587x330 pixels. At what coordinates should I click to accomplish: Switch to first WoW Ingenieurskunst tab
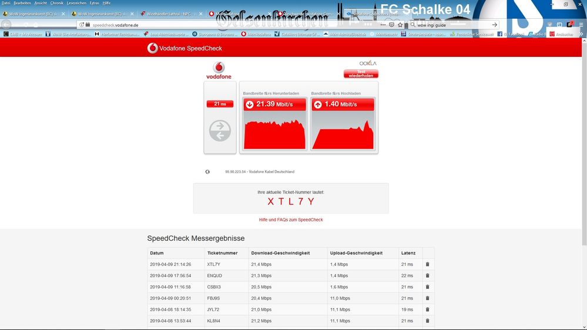(33, 14)
